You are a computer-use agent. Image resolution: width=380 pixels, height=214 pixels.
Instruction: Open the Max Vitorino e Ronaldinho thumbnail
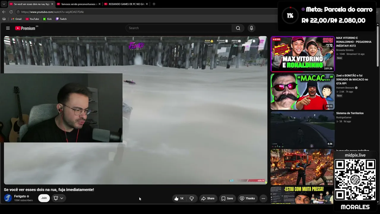[303, 54]
